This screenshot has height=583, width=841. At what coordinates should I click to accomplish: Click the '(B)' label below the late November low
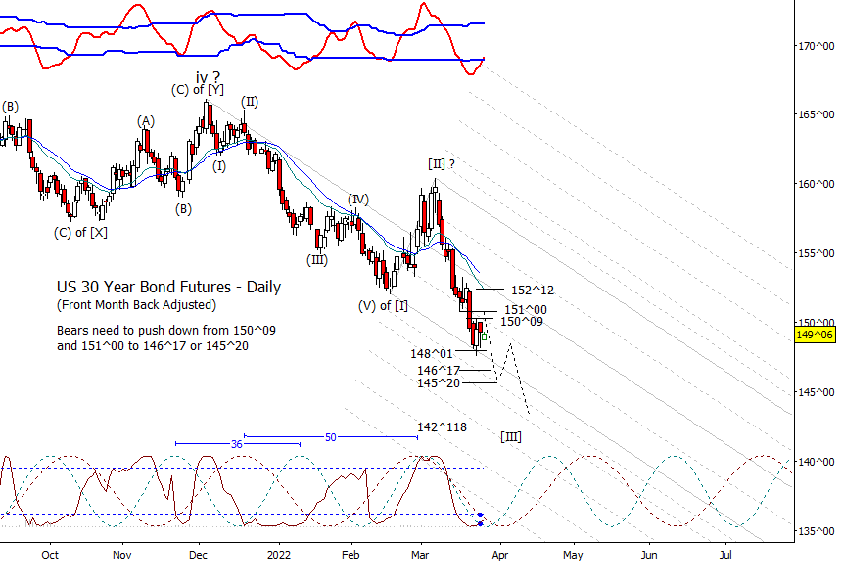tap(183, 209)
